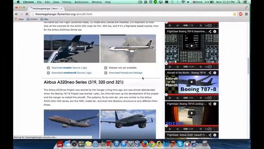264x149 pixels.
Task: Expand the School bookmarks folder
Action: pyautogui.click(x=32, y=19)
